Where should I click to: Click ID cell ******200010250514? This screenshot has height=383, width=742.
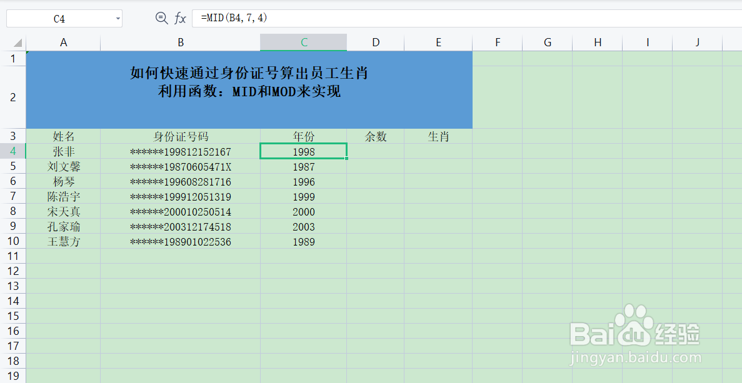(180, 211)
